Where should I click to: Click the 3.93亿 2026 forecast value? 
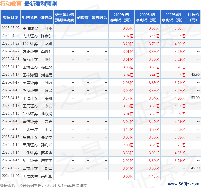[154, 153]
